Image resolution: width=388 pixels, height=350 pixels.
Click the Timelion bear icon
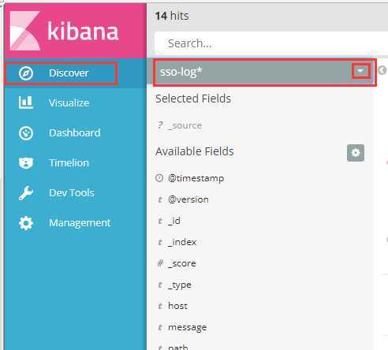[26, 162]
